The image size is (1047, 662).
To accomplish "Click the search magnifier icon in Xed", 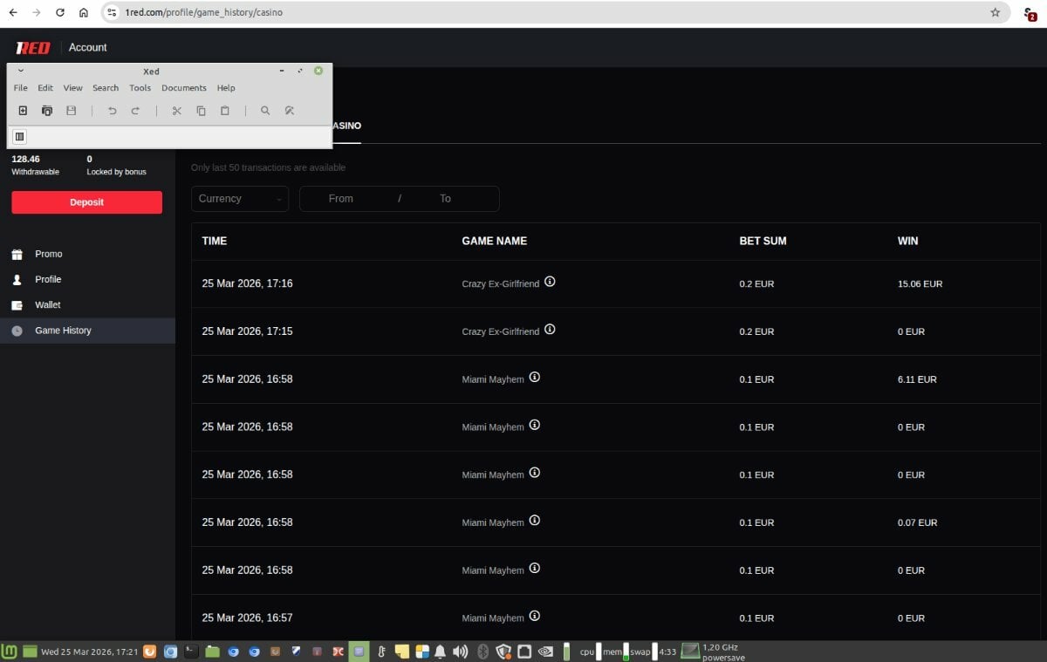I will tap(265, 111).
